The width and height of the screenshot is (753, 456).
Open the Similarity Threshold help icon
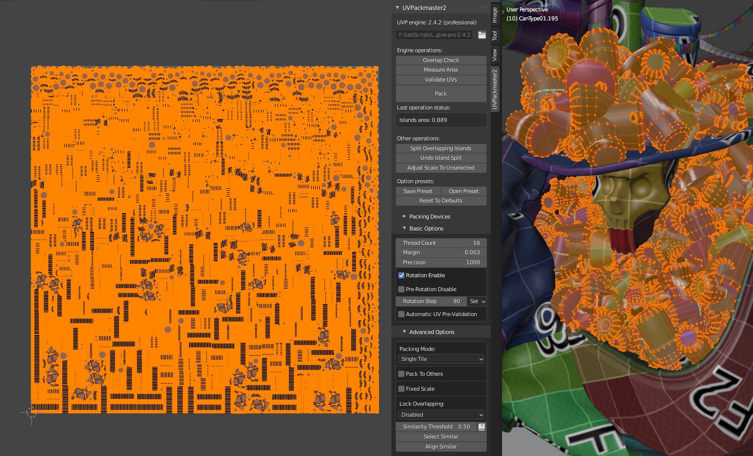(x=482, y=427)
